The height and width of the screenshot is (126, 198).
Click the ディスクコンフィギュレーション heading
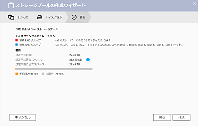point(36,36)
